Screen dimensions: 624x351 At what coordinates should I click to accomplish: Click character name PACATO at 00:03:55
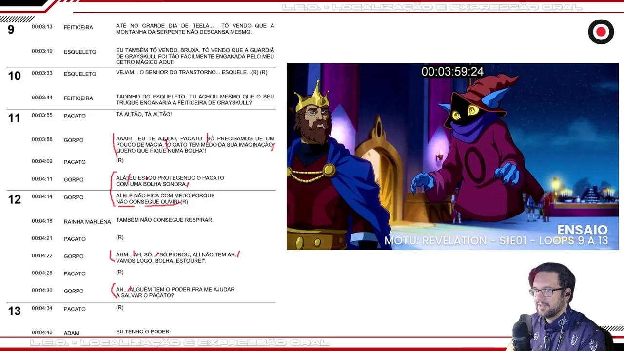pos(75,116)
